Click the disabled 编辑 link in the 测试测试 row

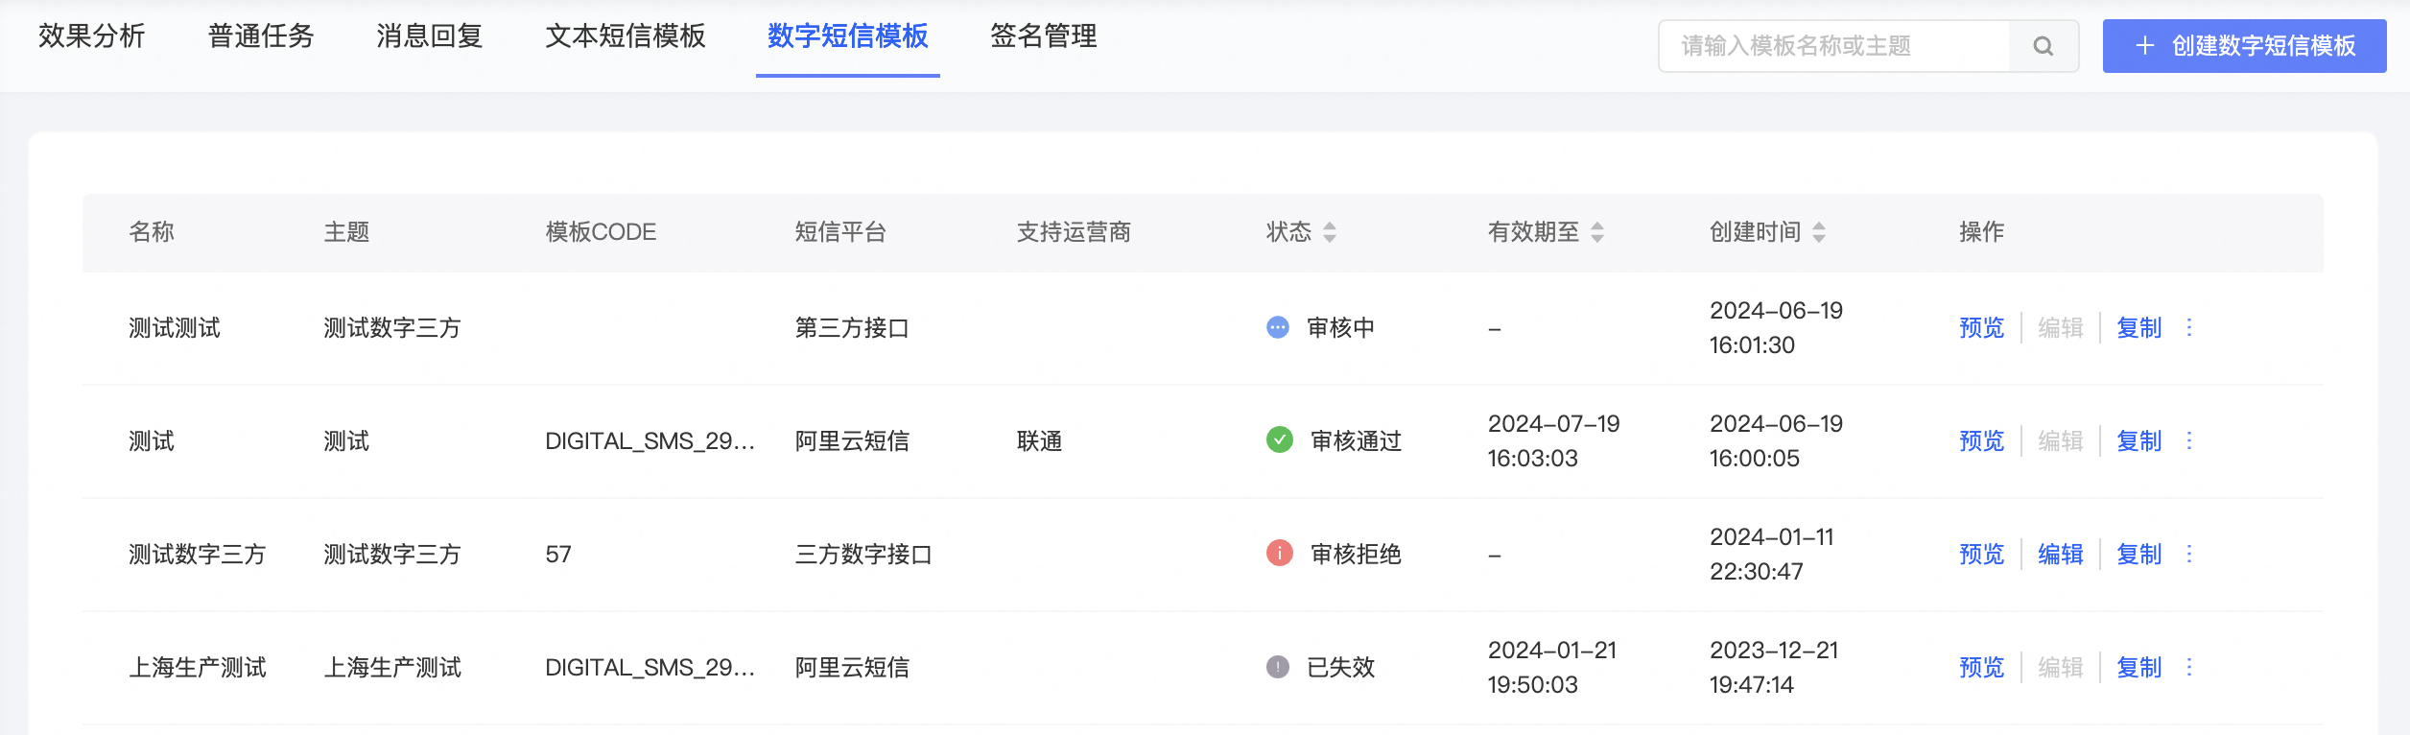tap(2061, 328)
